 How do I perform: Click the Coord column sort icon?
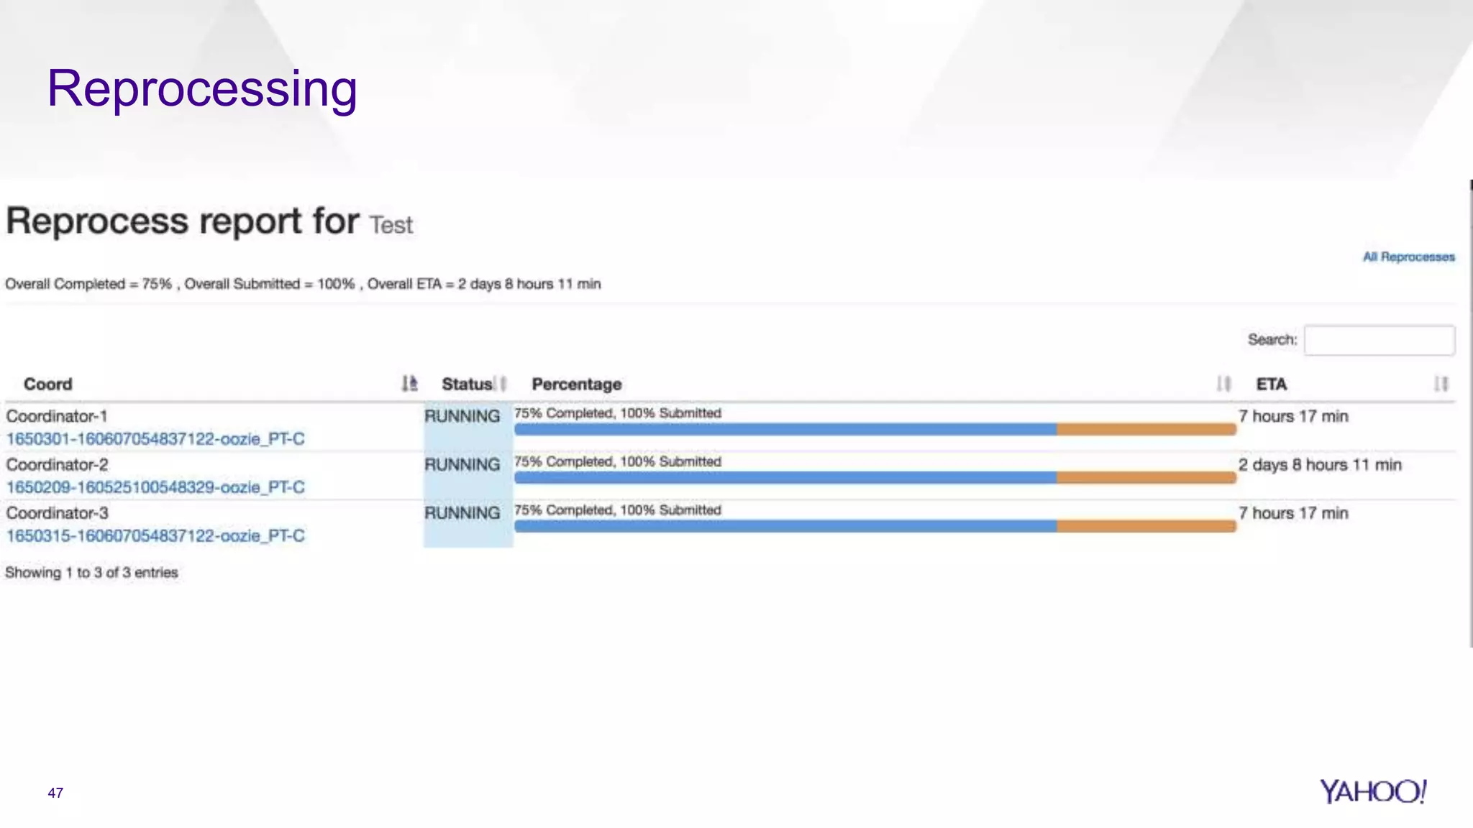[409, 384]
